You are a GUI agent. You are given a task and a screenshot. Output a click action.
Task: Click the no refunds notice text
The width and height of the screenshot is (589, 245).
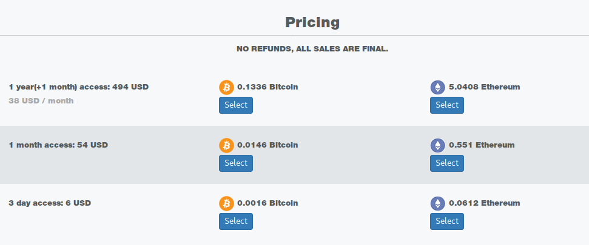(x=312, y=49)
